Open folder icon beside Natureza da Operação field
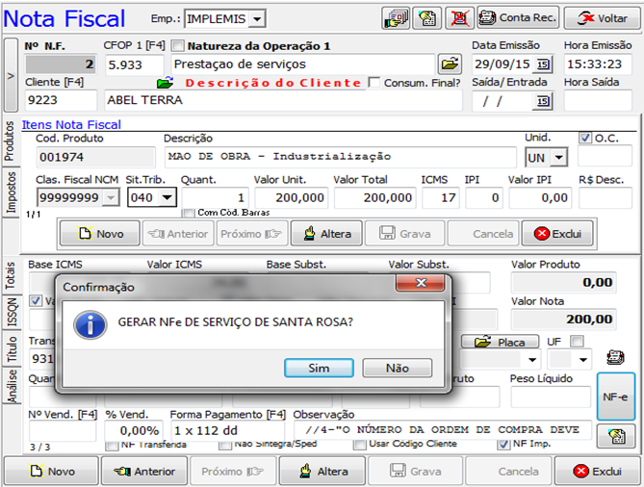The image size is (644, 487). 450,64
